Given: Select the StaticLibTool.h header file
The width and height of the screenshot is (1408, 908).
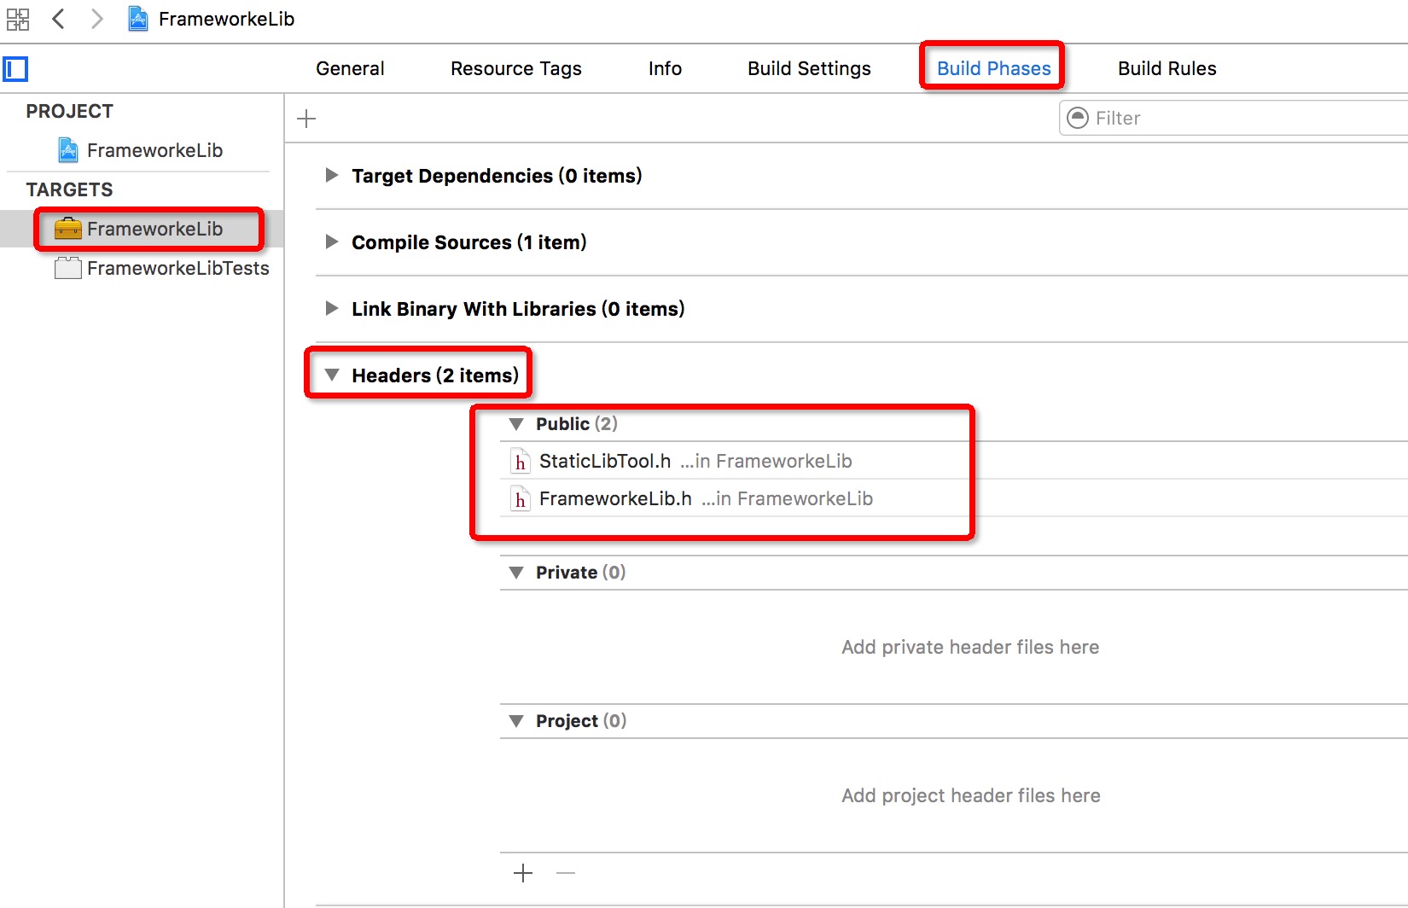Looking at the screenshot, I should click(604, 462).
